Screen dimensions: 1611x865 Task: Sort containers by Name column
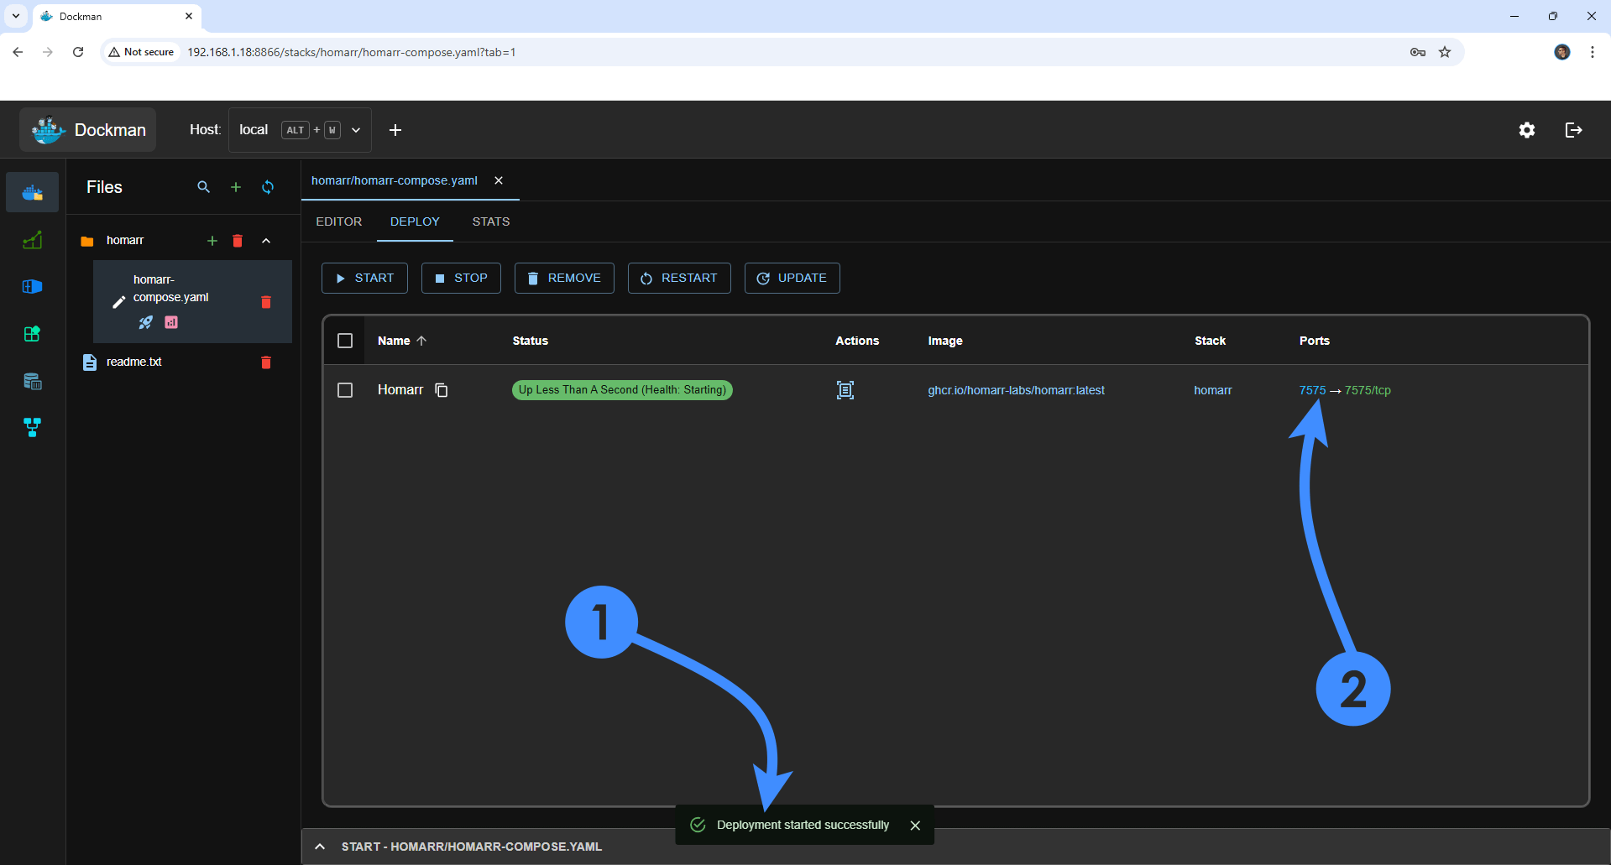[402, 341]
